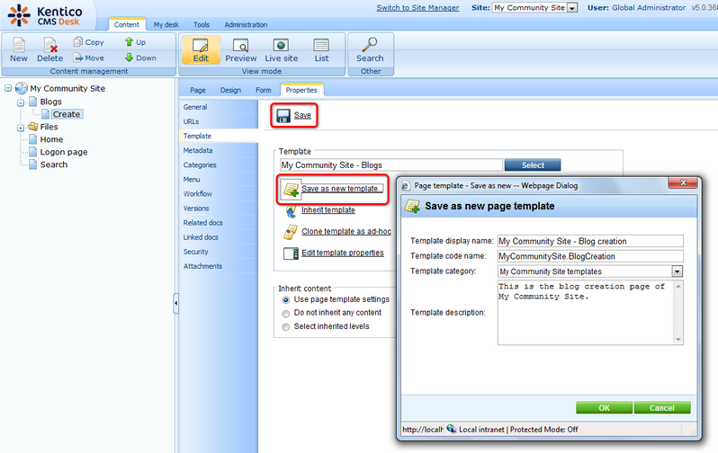
Task: Click the Save as new template link
Action: point(342,189)
